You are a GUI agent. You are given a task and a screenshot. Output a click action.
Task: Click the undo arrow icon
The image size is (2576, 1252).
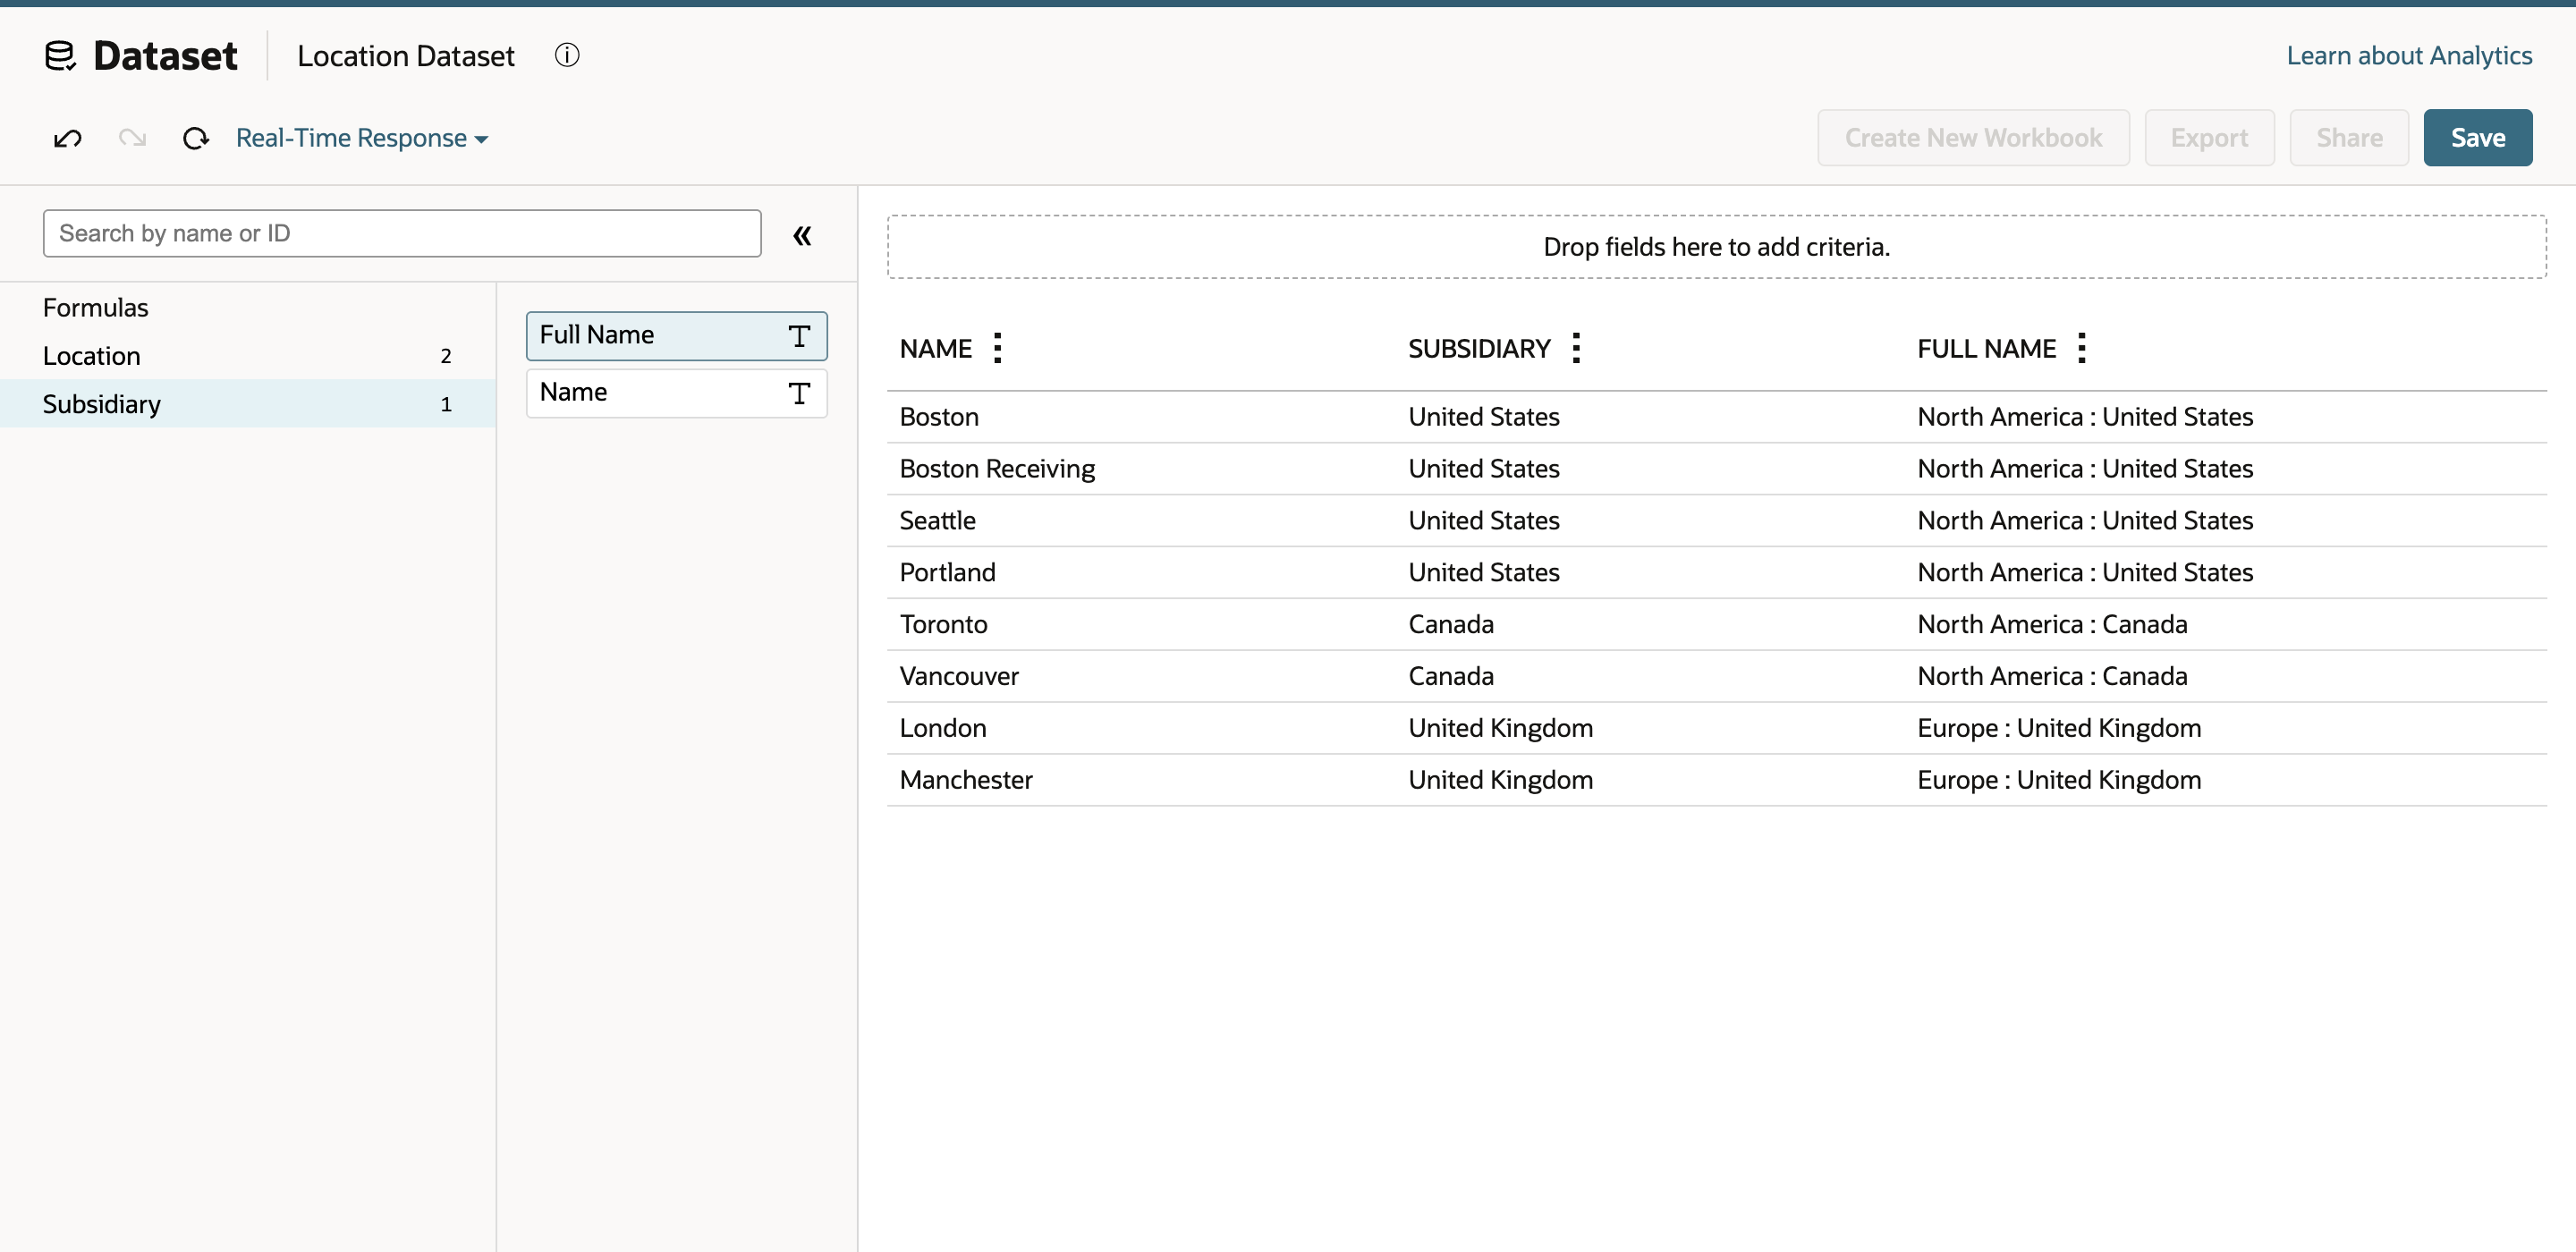[67, 138]
